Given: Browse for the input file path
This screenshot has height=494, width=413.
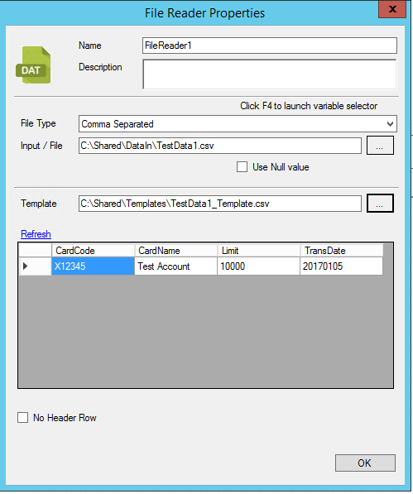Looking at the screenshot, I should tap(380, 146).
